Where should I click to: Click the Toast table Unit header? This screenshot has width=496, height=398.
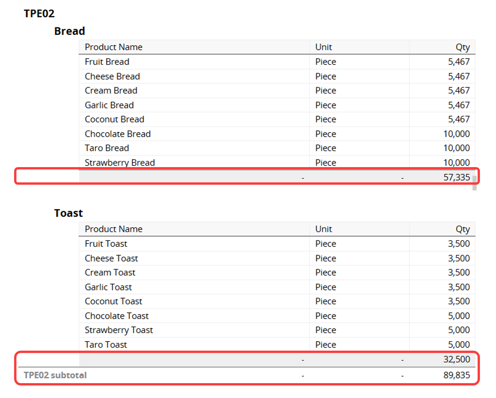click(323, 229)
